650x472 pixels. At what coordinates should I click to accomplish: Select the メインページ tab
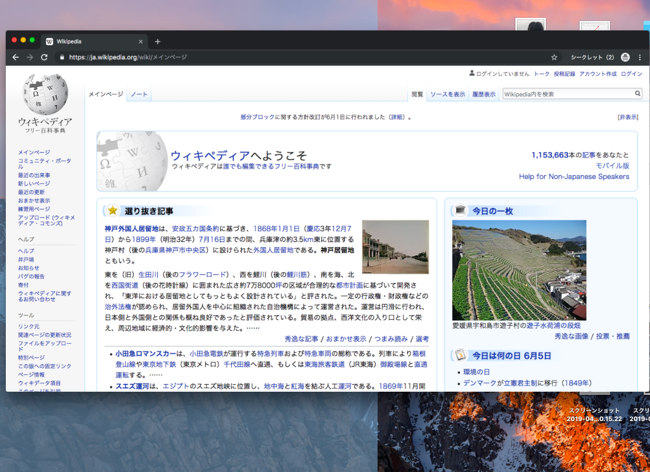106,95
